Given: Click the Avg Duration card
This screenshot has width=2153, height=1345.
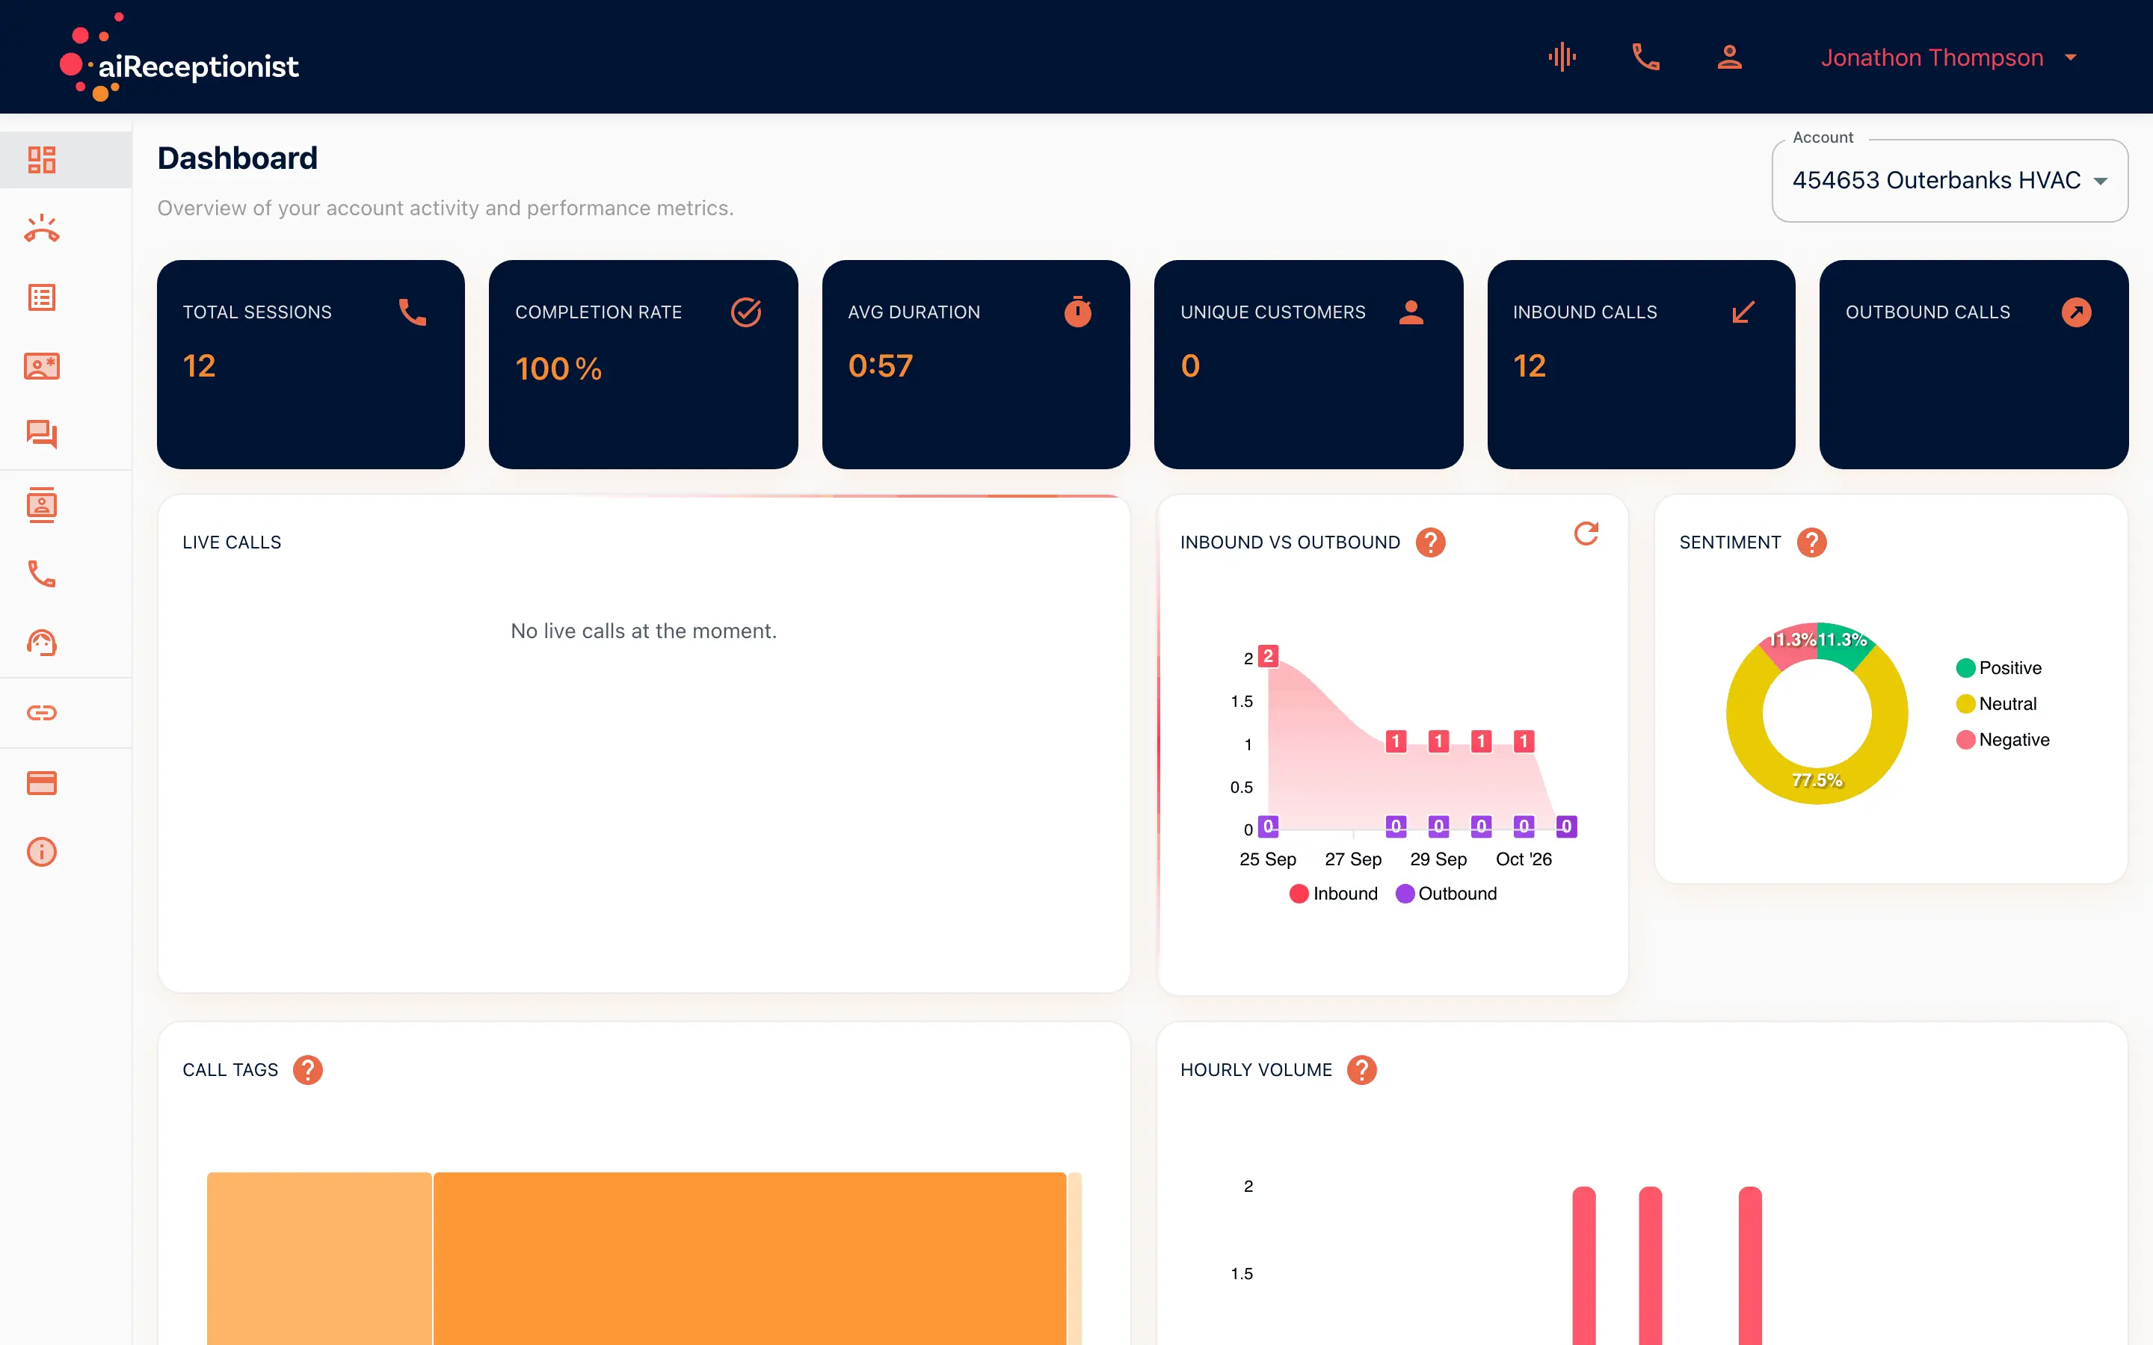Looking at the screenshot, I should (x=976, y=365).
